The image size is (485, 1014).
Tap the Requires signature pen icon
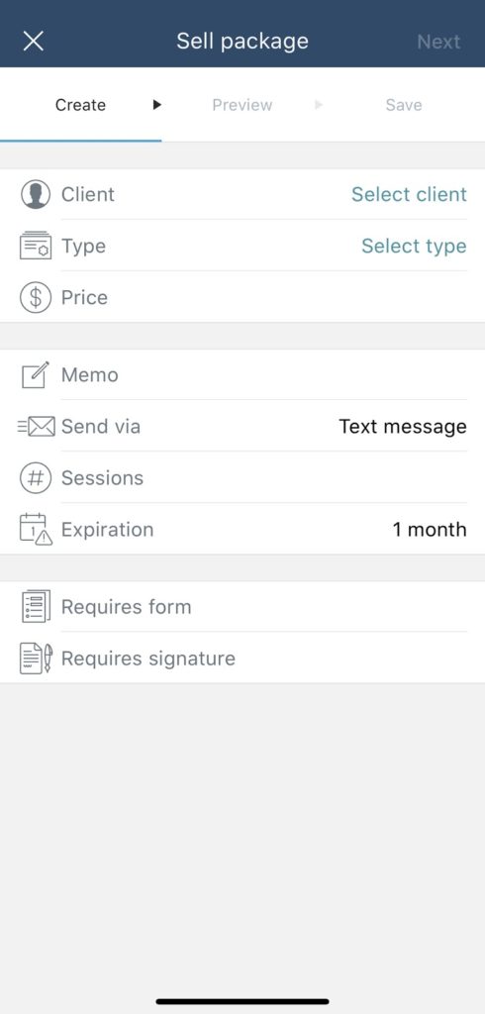37,659
